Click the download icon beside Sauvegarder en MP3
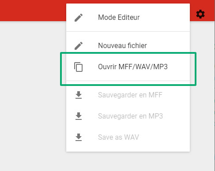 coord(79,116)
